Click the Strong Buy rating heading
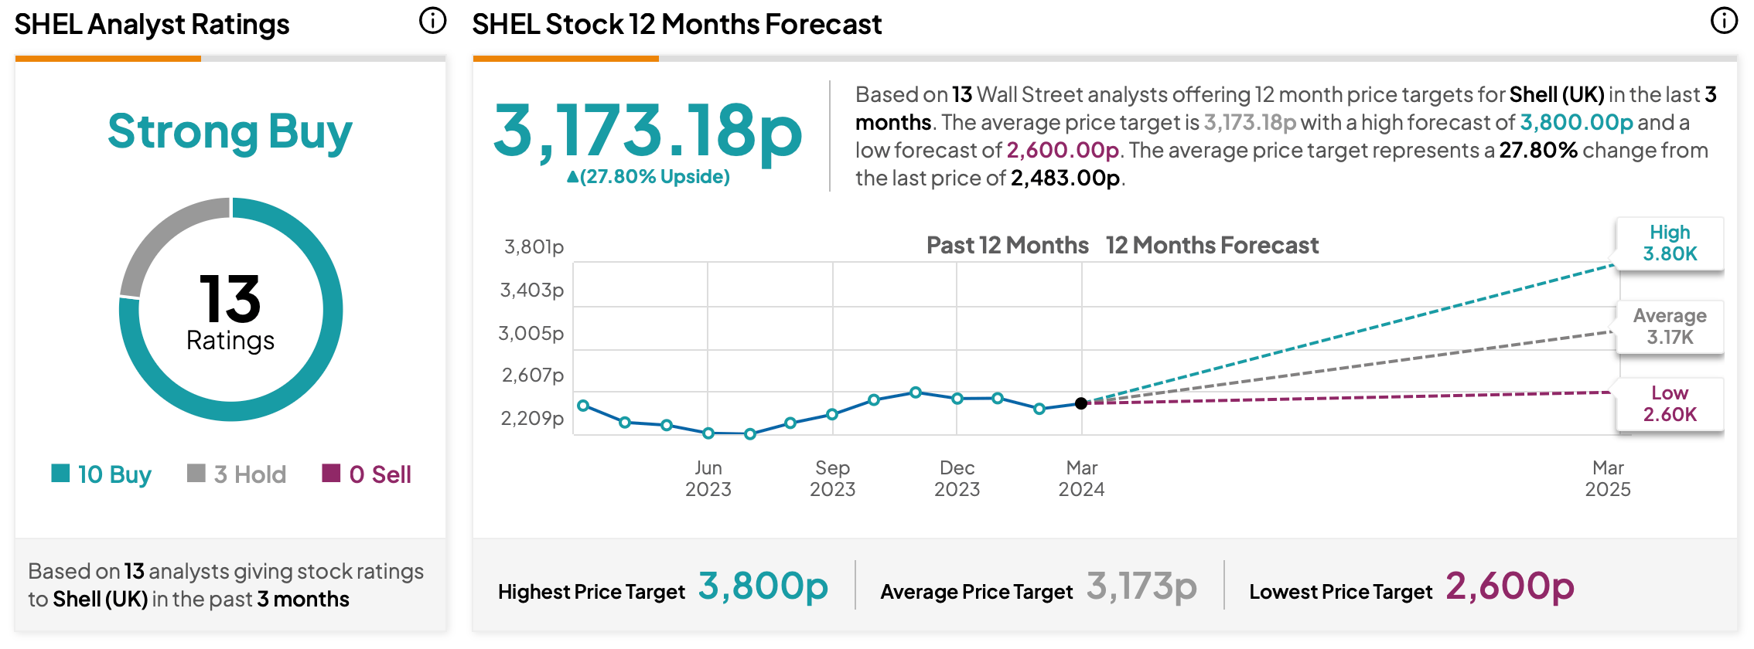Viewport: 1754px width, 649px height. point(230,131)
